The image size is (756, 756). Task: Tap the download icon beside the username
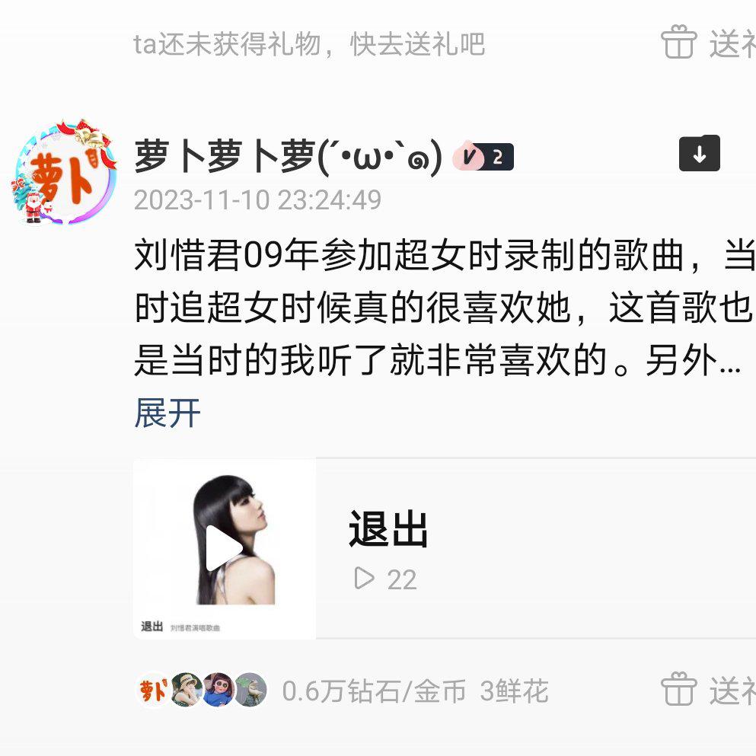(x=699, y=153)
